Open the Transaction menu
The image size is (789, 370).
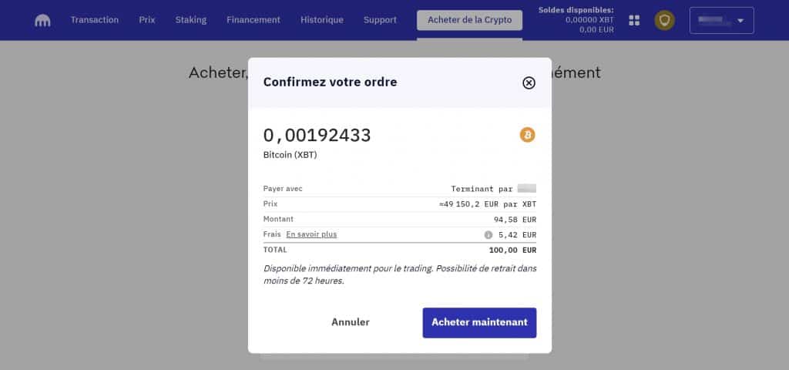coord(94,20)
